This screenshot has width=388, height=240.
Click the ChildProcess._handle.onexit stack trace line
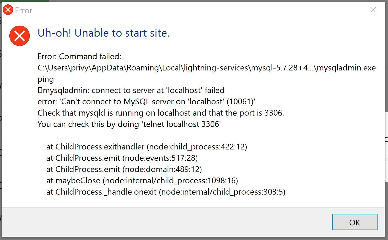pos(166,192)
